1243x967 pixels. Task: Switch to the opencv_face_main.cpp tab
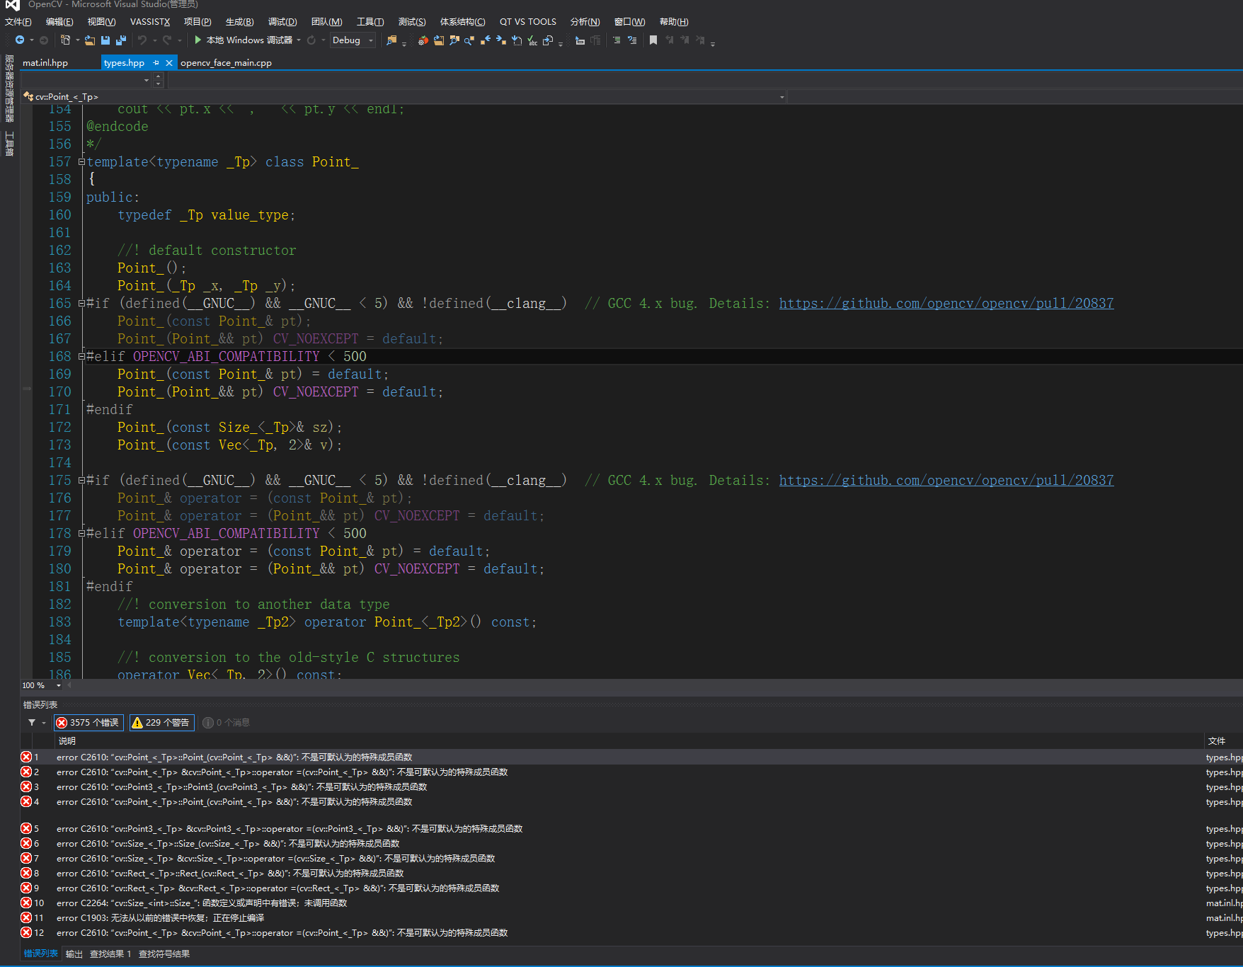pos(226,63)
